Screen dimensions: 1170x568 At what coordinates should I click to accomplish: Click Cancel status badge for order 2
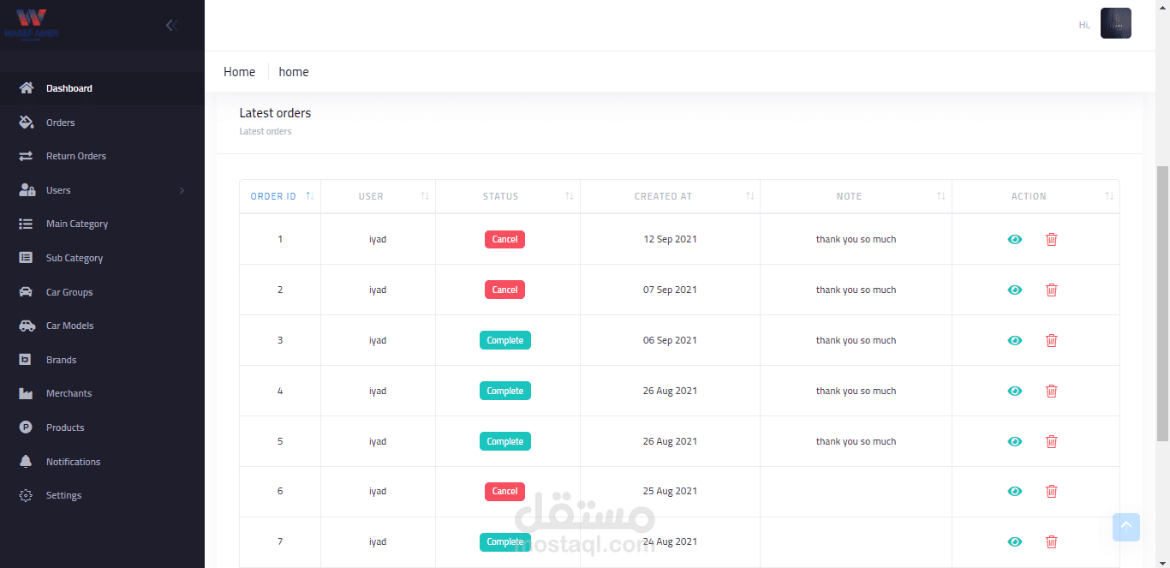coord(504,290)
